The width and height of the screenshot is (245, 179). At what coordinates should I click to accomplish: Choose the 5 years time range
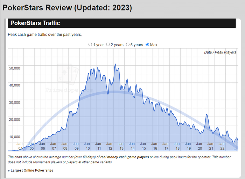point(128,44)
